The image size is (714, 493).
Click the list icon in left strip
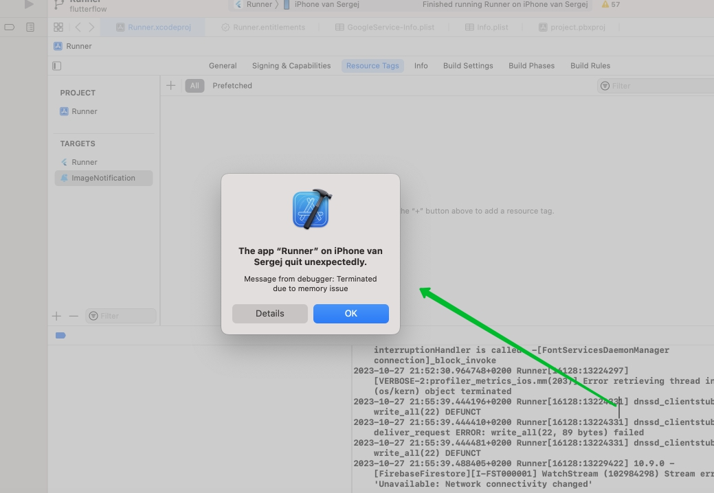coord(30,27)
